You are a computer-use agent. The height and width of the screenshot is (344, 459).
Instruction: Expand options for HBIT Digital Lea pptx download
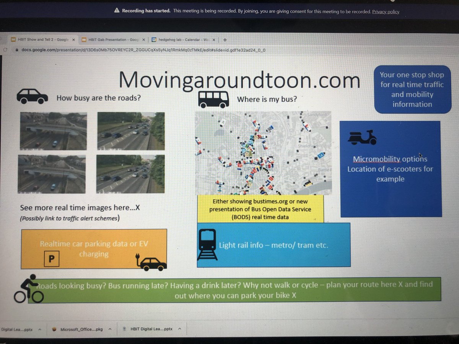tap(180, 328)
